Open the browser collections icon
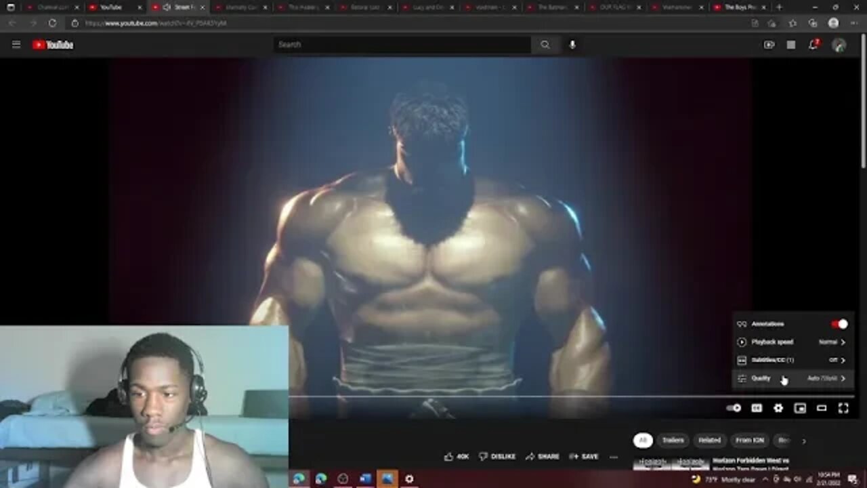 [813, 23]
